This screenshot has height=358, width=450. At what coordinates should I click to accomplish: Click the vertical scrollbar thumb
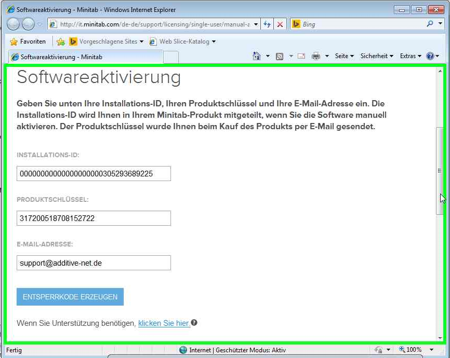(440, 171)
